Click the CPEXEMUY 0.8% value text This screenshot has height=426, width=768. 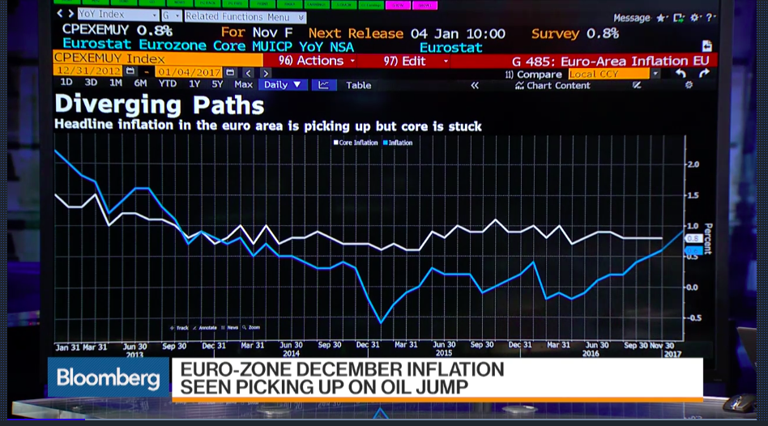pyautogui.click(x=117, y=30)
